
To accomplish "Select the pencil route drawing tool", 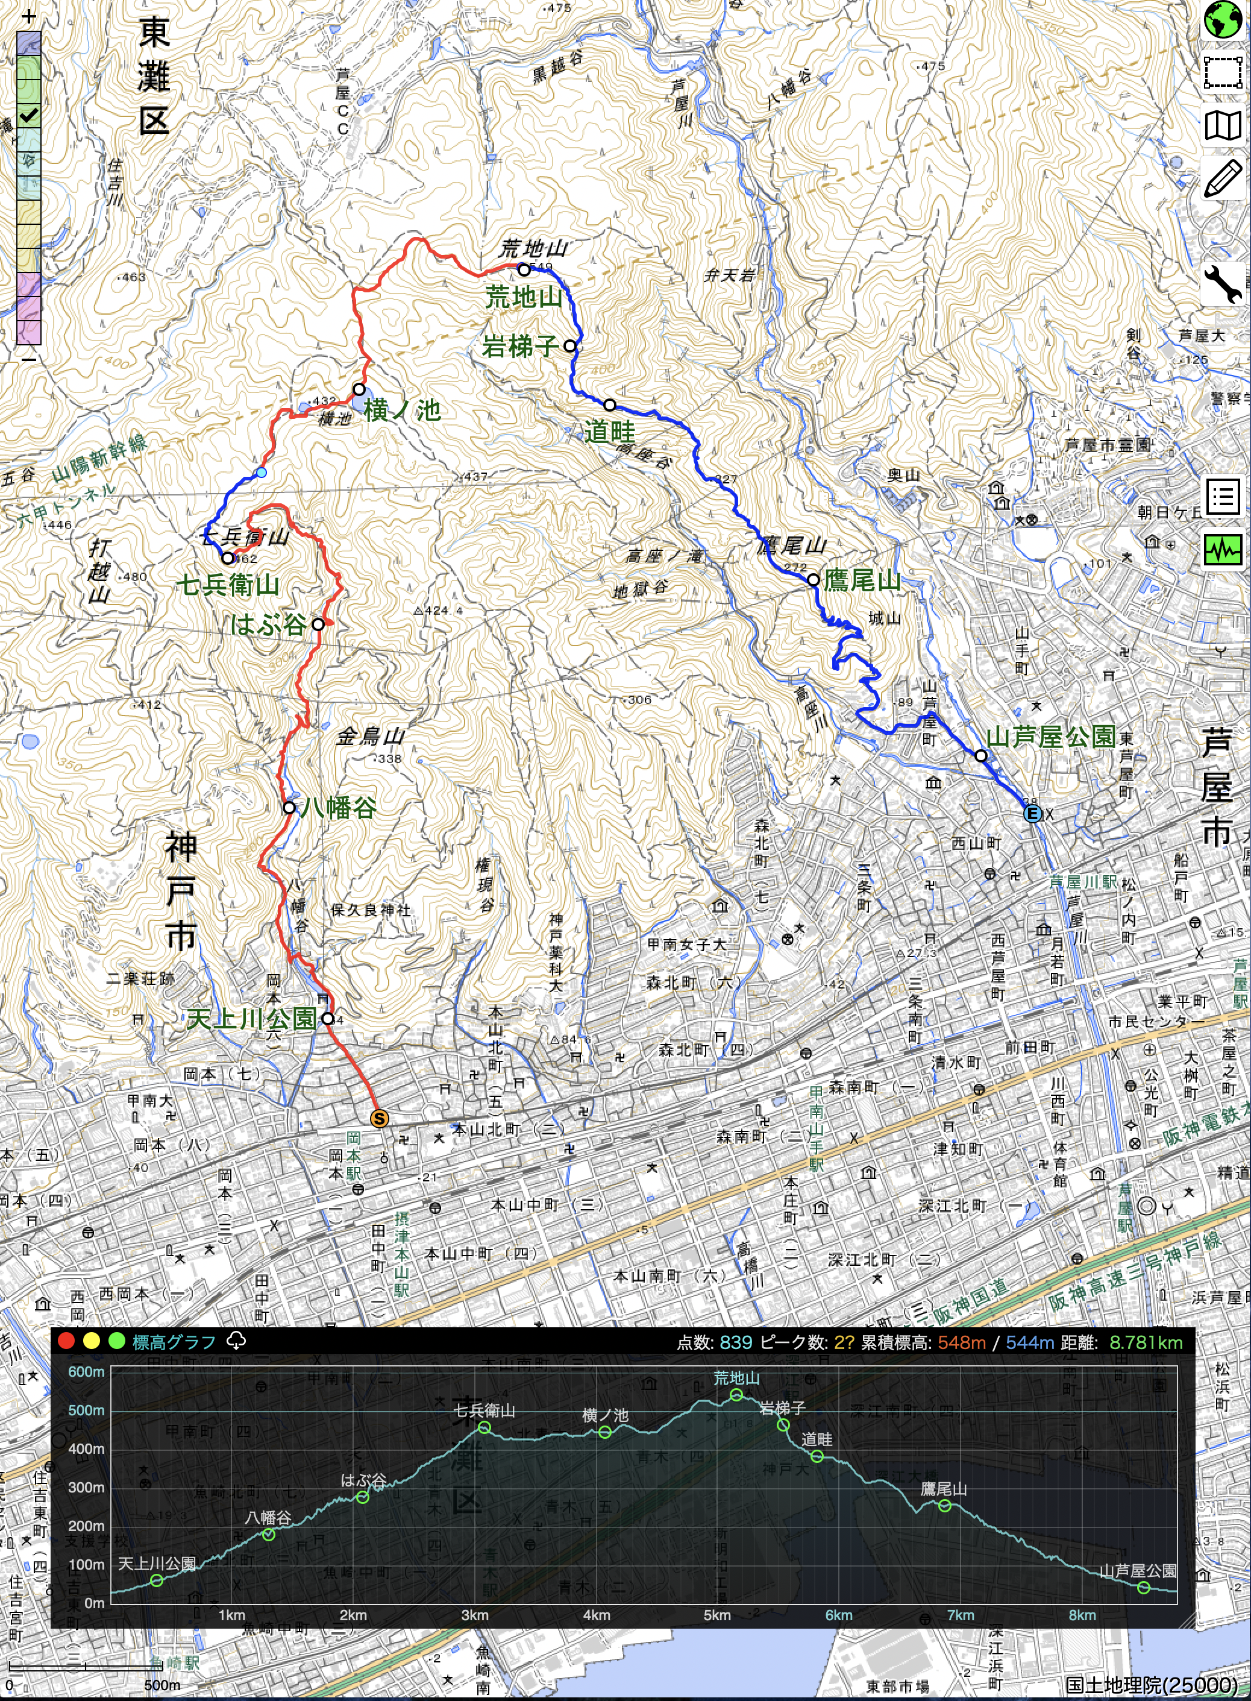I will 1222,179.
